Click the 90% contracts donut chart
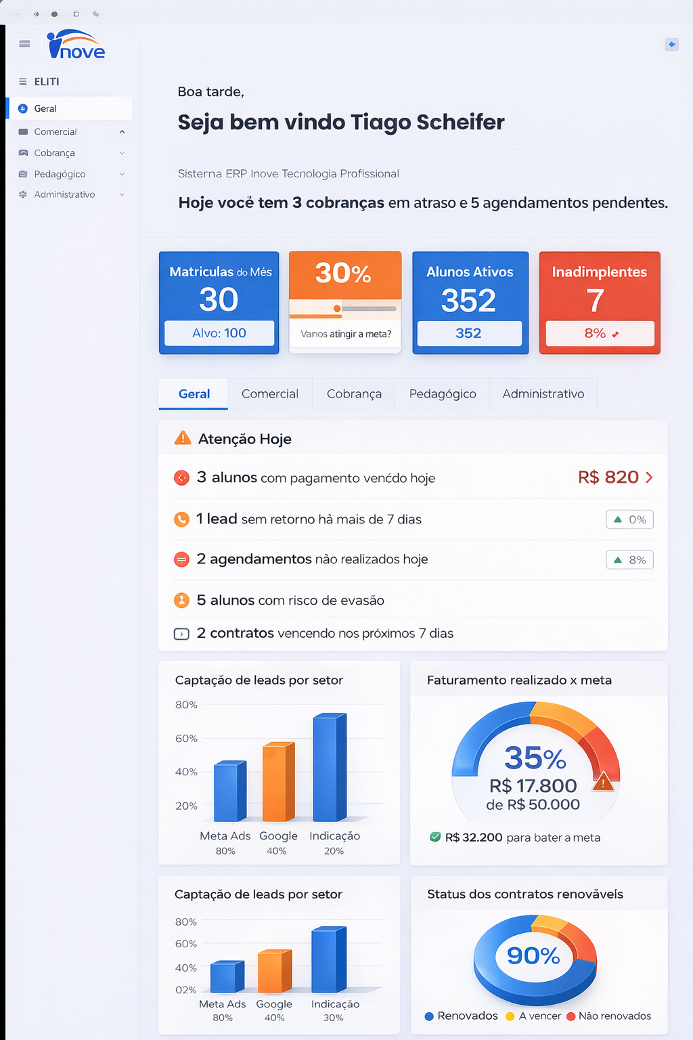693x1040 pixels. [535, 959]
